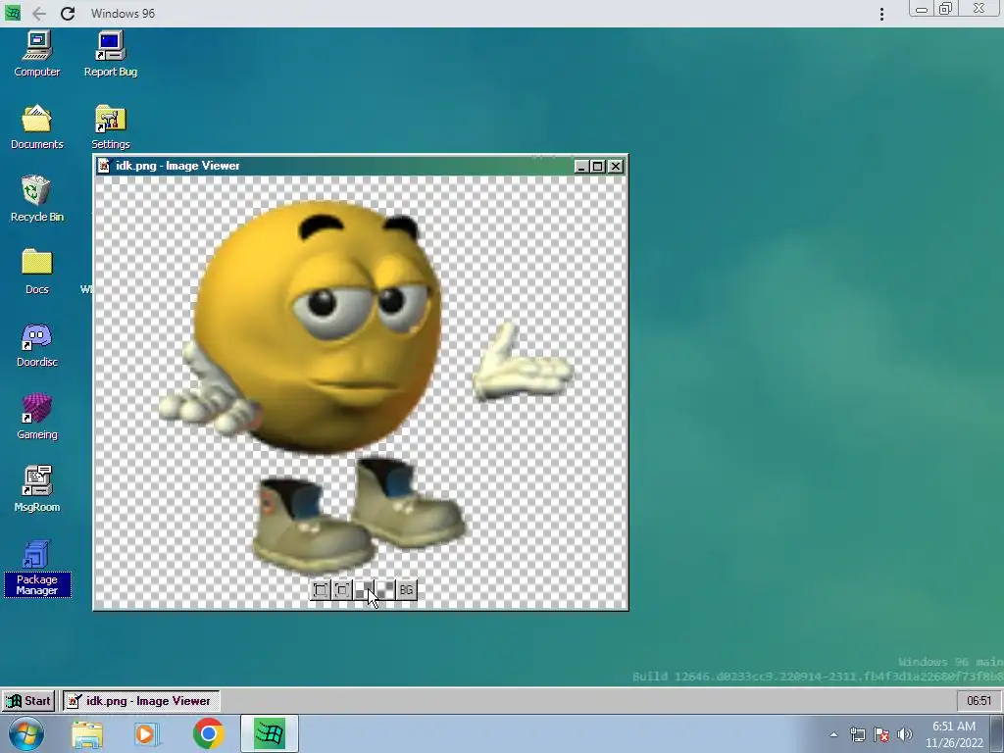
Task: Open Windows Media Player from the taskbar
Action: point(147,733)
